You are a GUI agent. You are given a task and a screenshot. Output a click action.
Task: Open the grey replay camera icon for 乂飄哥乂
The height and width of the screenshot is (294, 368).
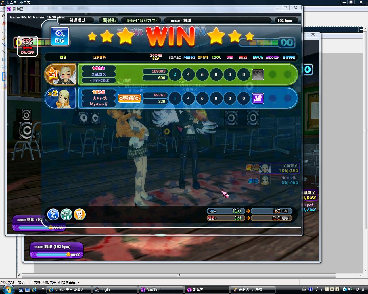258,74
